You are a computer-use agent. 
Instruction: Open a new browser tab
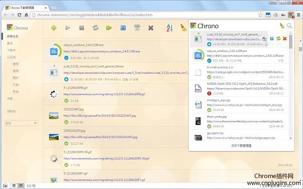click(x=53, y=8)
